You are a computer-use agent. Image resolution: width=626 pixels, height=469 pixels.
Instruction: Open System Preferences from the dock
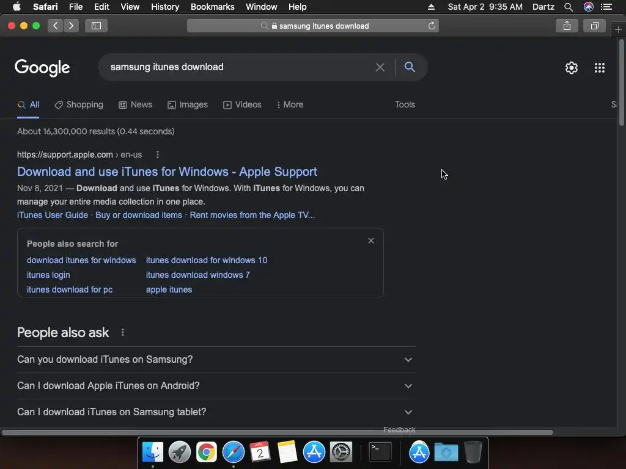(x=341, y=452)
